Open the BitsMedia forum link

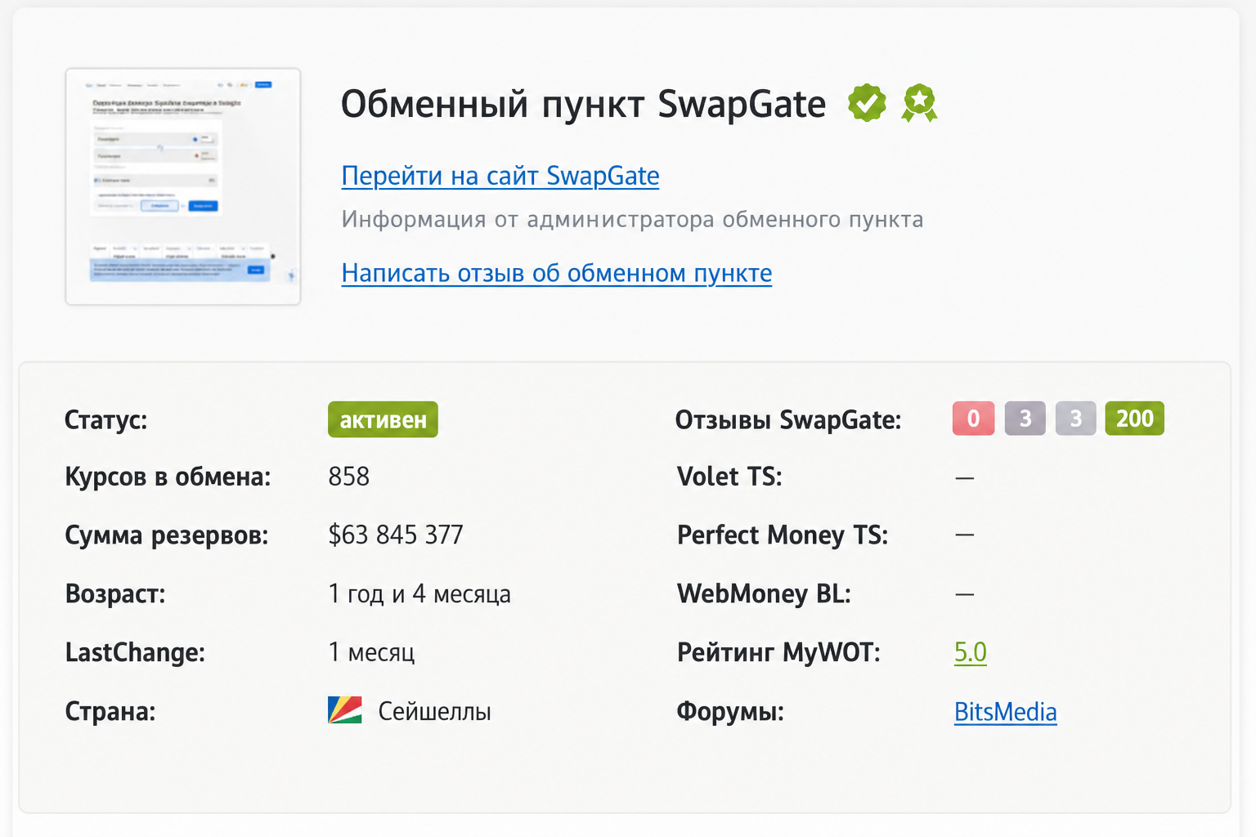coord(1006,712)
